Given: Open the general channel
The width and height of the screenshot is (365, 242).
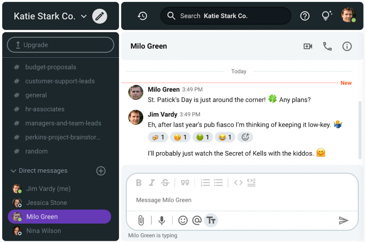Looking at the screenshot, I should 36,95.
